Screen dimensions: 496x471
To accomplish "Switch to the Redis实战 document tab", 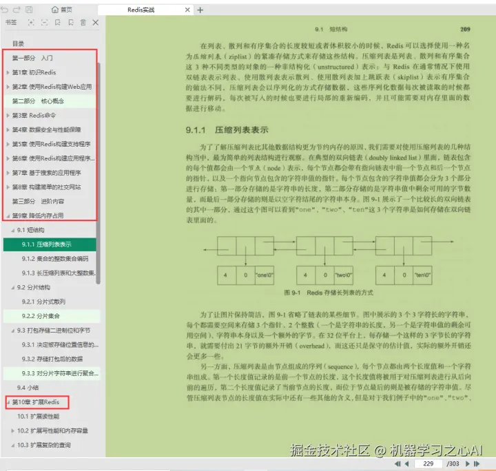I will click(x=141, y=10).
